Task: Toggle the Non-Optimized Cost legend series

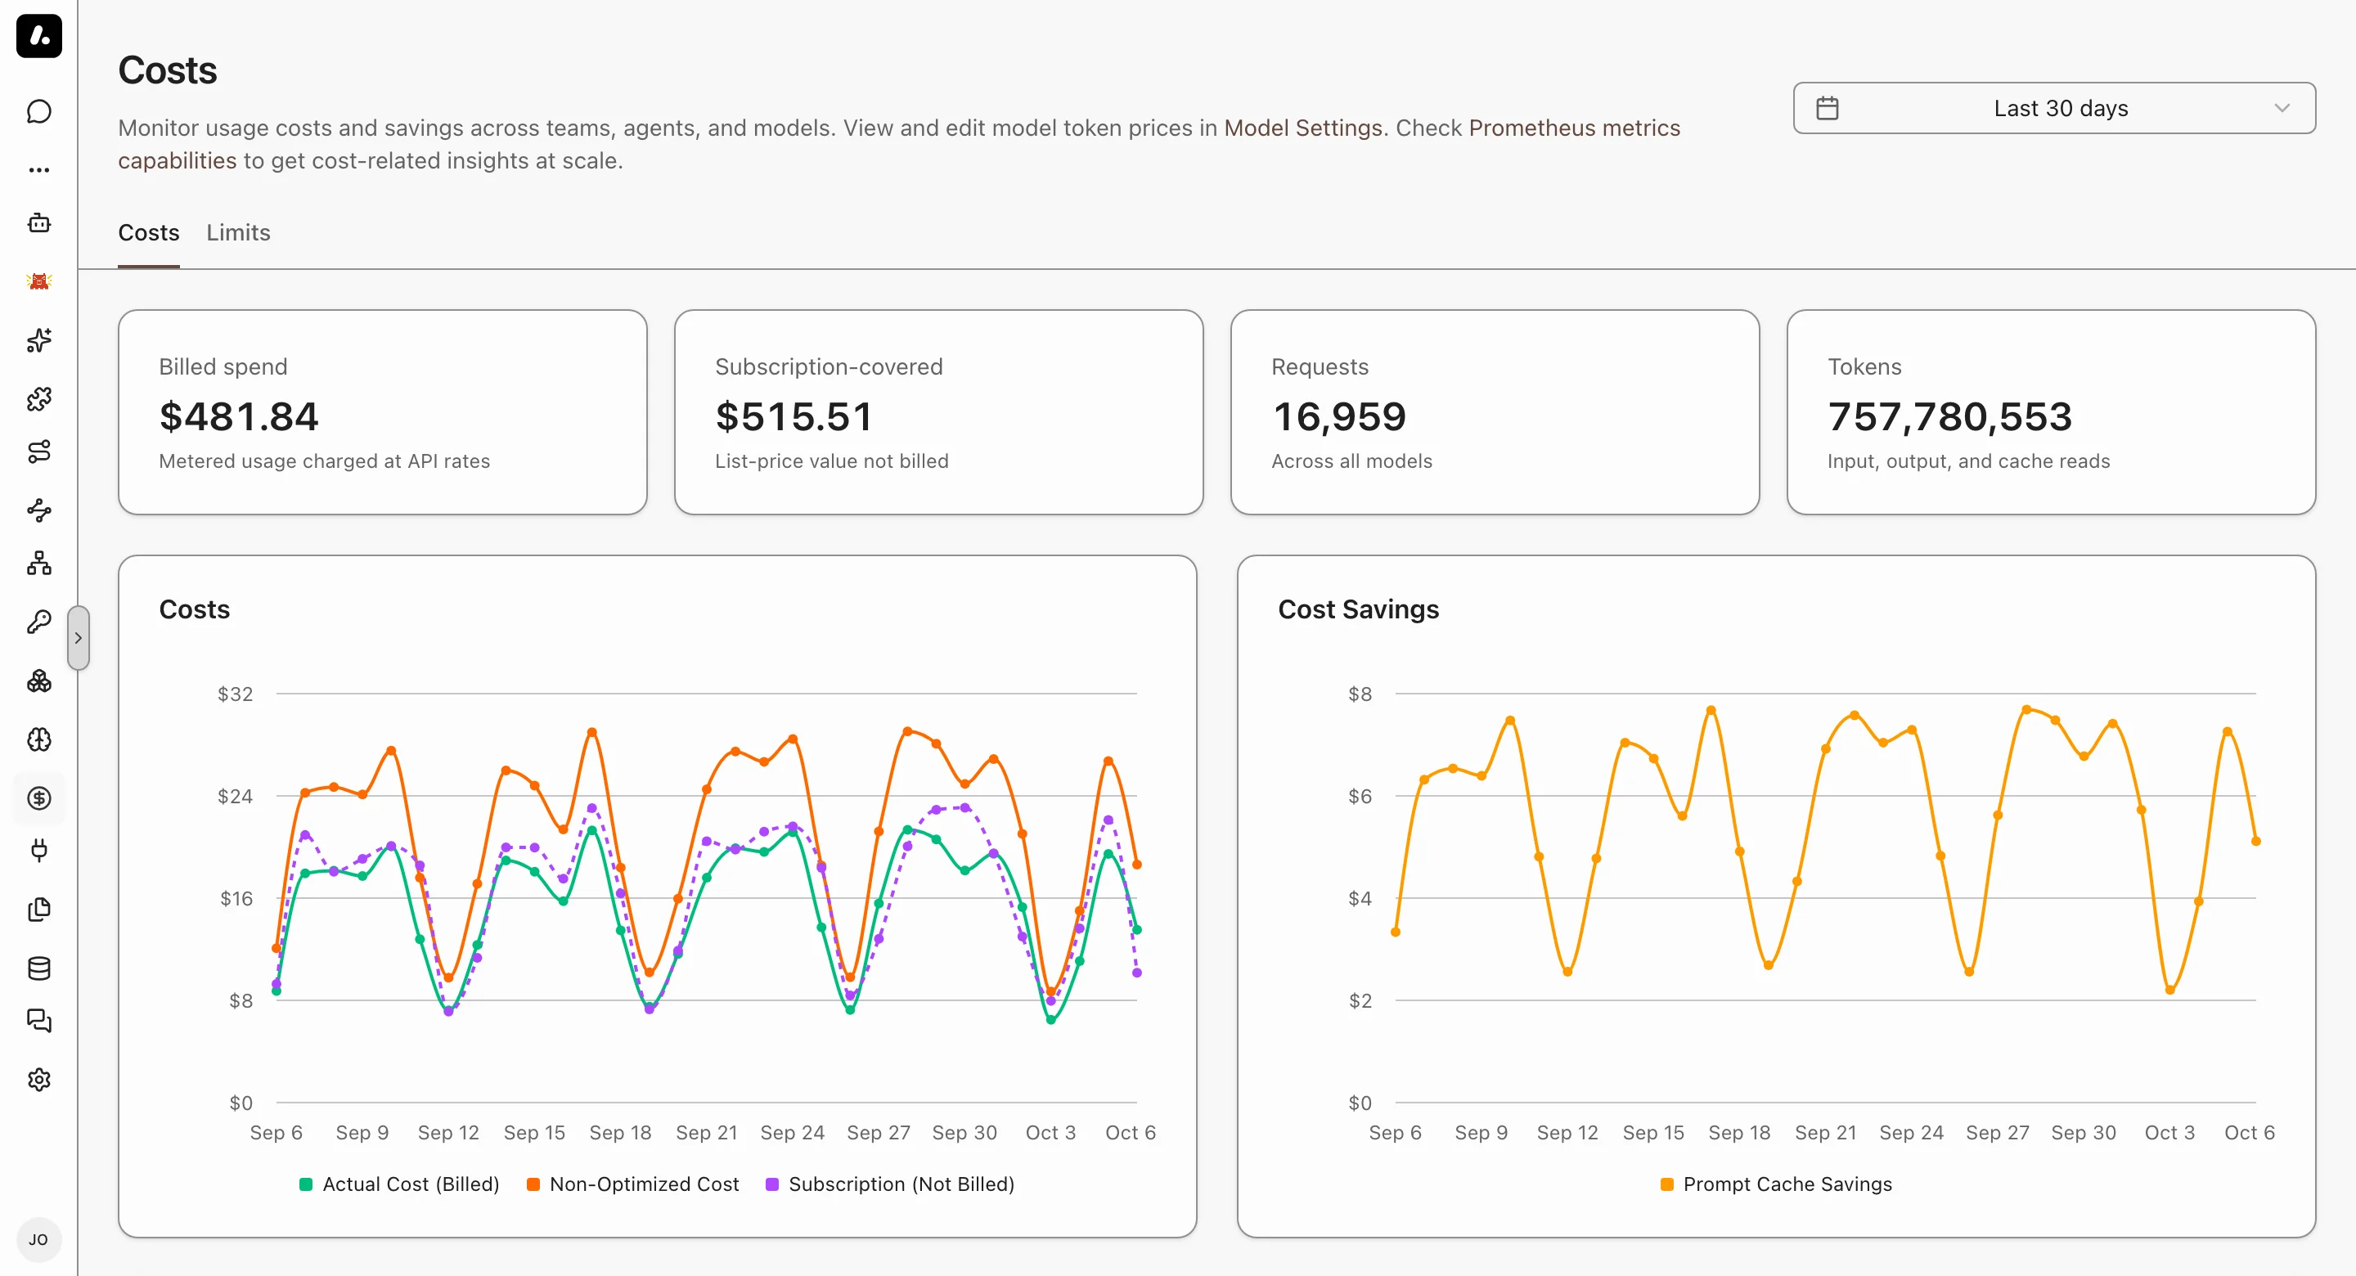Action: coord(633,1184)
